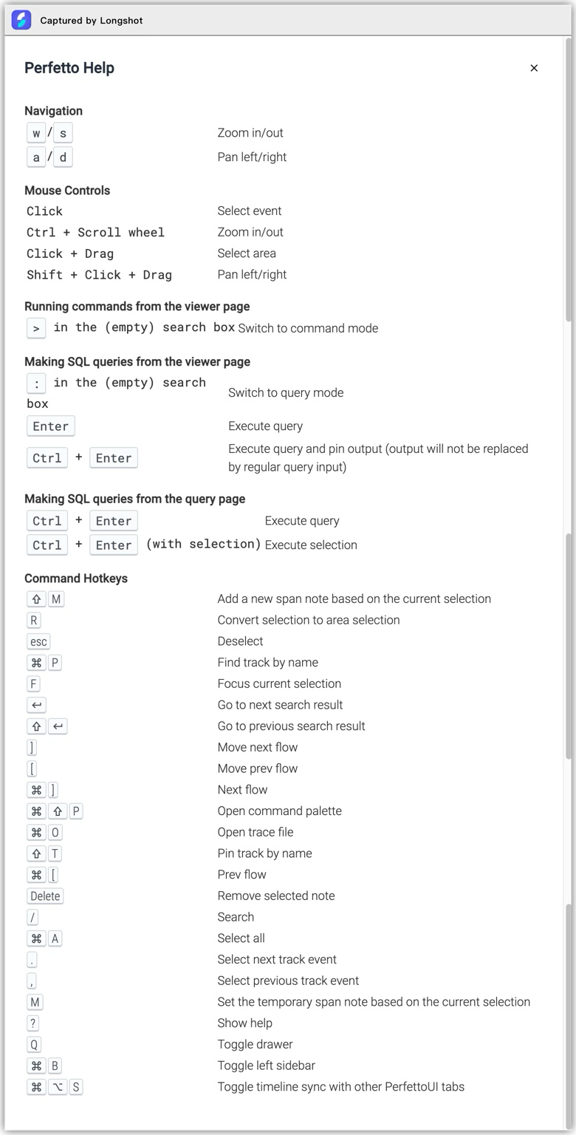
Task: Click the '?' Show help keycap
Action: click(x=32, y=1023)
